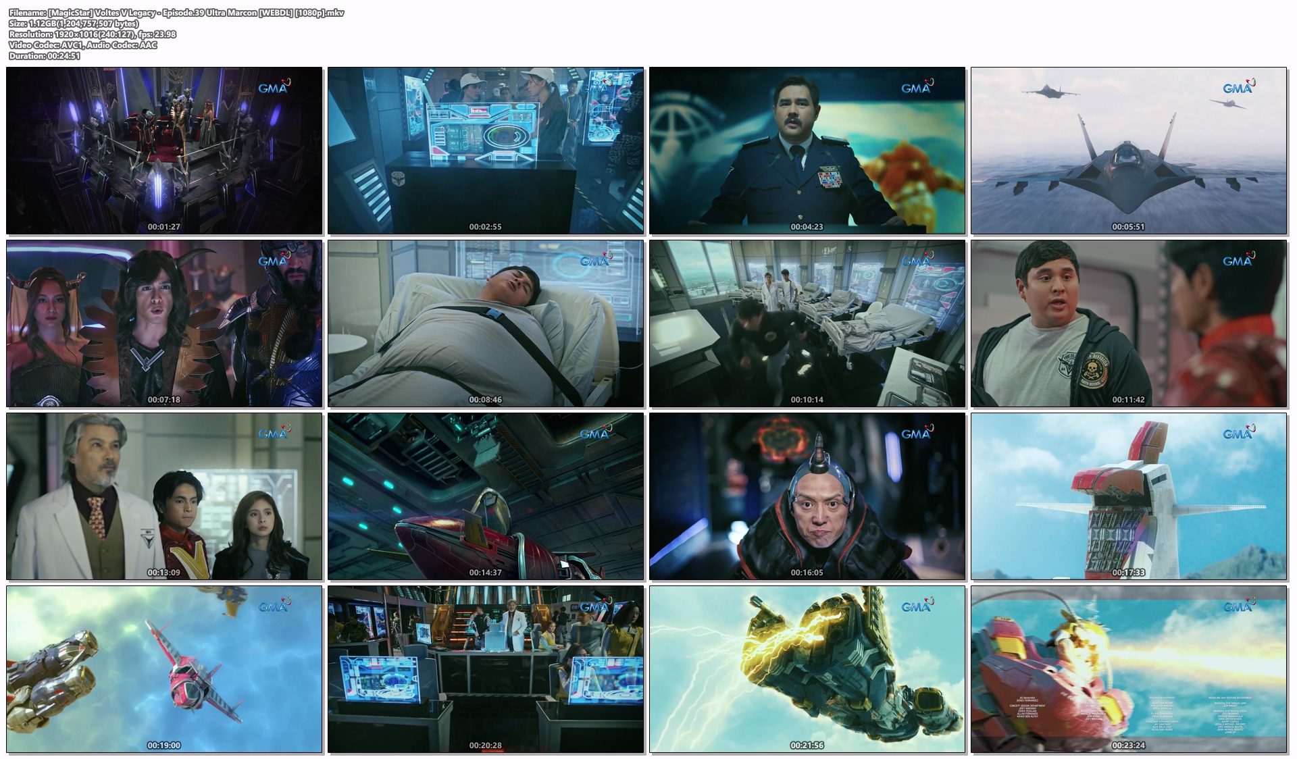This screenshot has height=759, width=1297.
Task: Click the fighter jet thumbnail at 00:05:51
Action: 1129,151
